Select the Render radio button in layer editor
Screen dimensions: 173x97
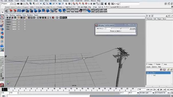pyautogui.click(x=155, y=64)
